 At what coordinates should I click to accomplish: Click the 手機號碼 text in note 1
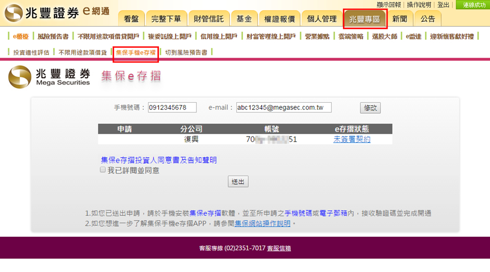pyautogui.click(x=298, y=213)
